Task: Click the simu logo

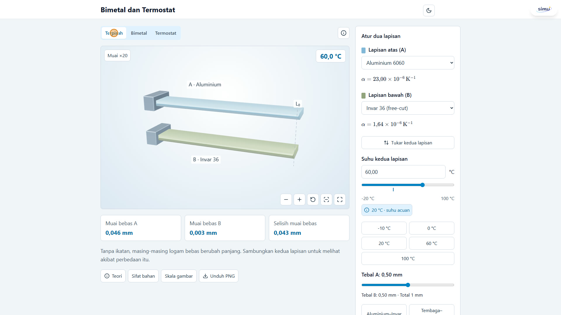Action: point(544,9)
